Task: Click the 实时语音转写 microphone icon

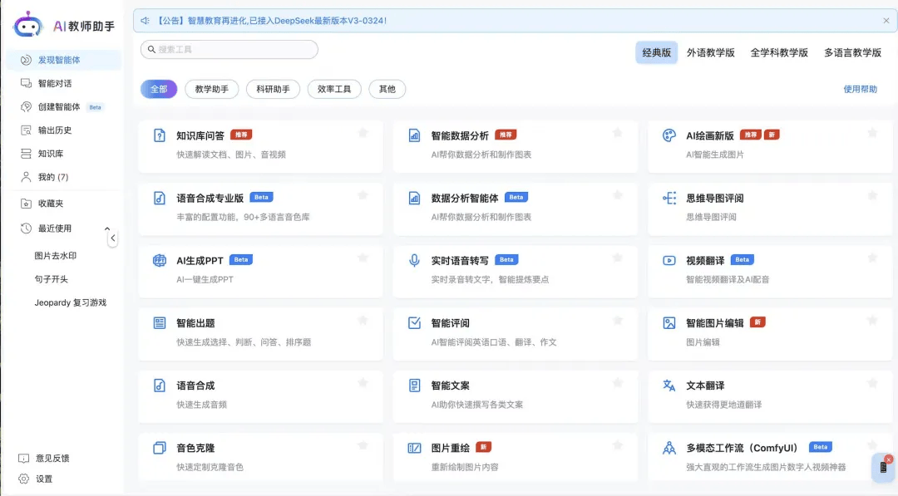Action: (x=414, y=260)
